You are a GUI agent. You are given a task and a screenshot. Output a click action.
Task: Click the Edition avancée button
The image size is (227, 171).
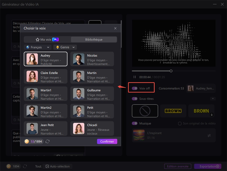[178, 166]
